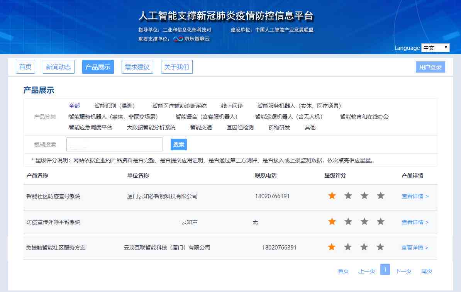Open 查看详情 for 智能社区防疫宣导系统
The image size is (461, 292).
coord(415,197)
